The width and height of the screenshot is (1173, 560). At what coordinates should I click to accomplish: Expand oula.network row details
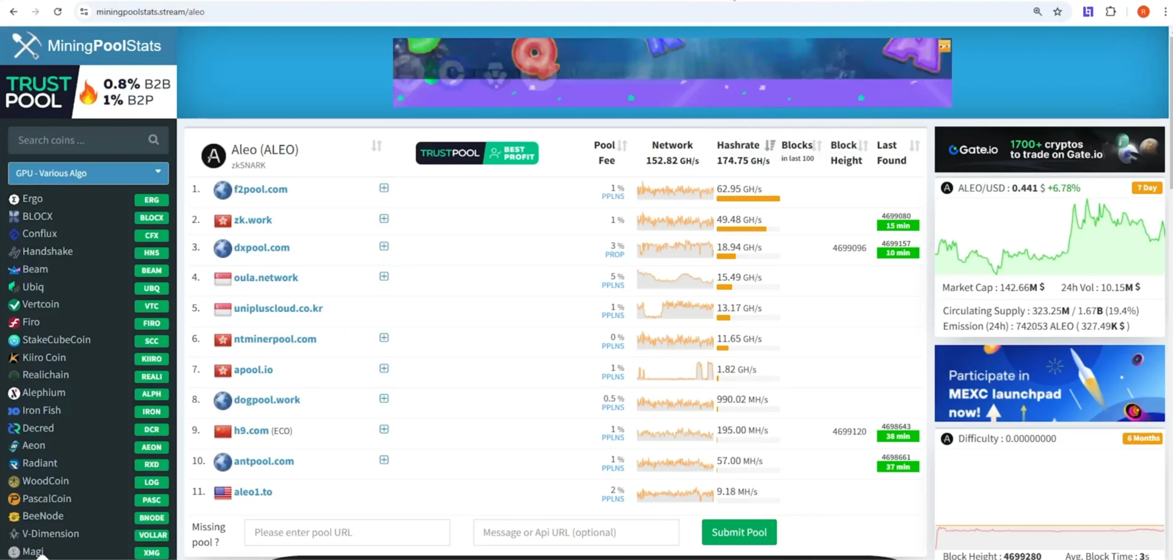pos(384,276)
